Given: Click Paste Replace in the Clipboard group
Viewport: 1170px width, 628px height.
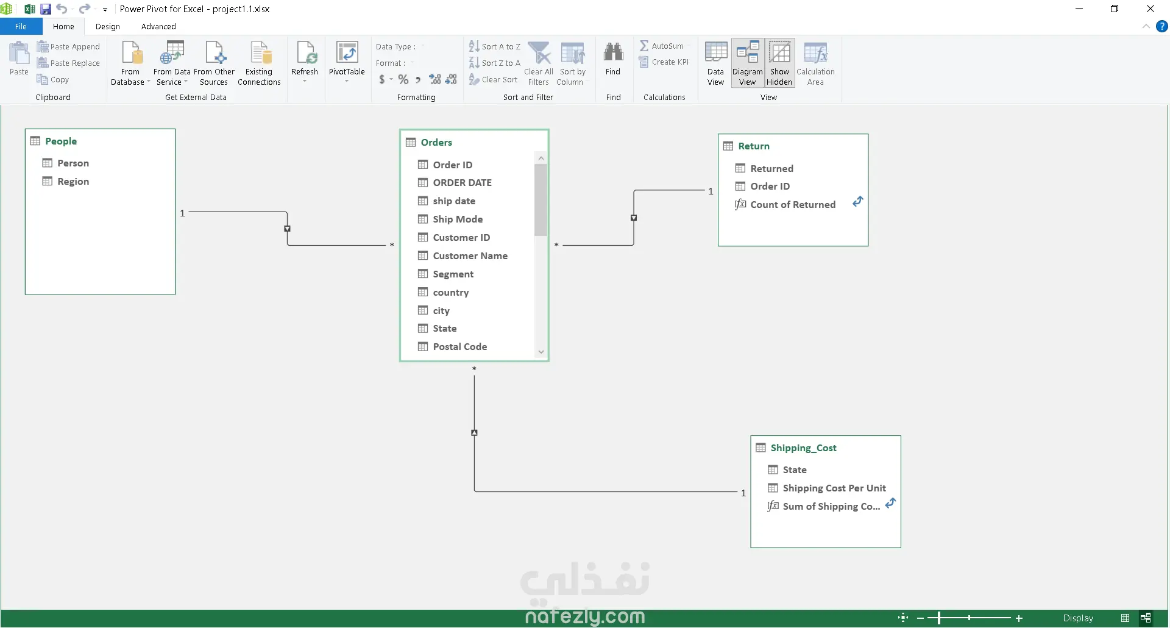Looking at the screenshot, I should 68,63.
